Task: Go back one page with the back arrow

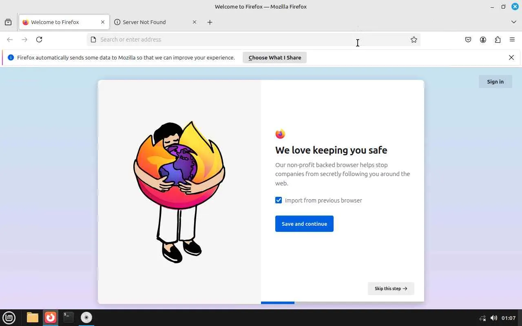Action: [10, 40]
